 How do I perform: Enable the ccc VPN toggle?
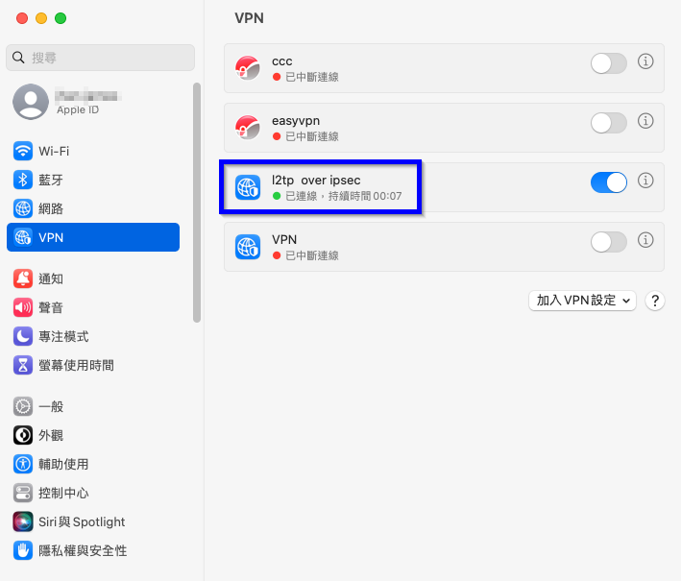[x=608, y=63]
